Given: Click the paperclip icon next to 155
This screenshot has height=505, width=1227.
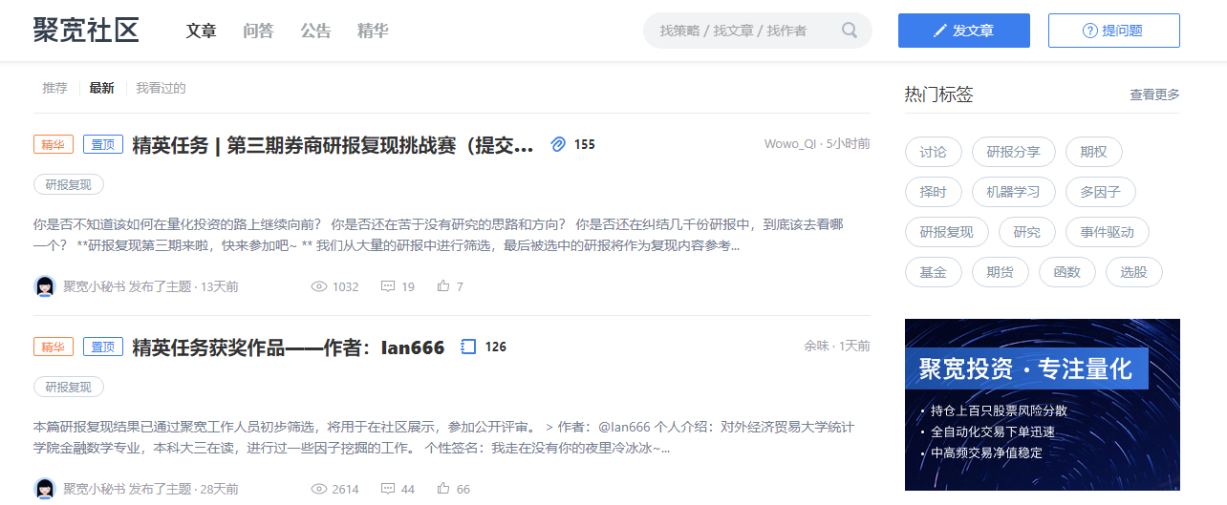Looking at the screenshot, I should pos(559,144).
